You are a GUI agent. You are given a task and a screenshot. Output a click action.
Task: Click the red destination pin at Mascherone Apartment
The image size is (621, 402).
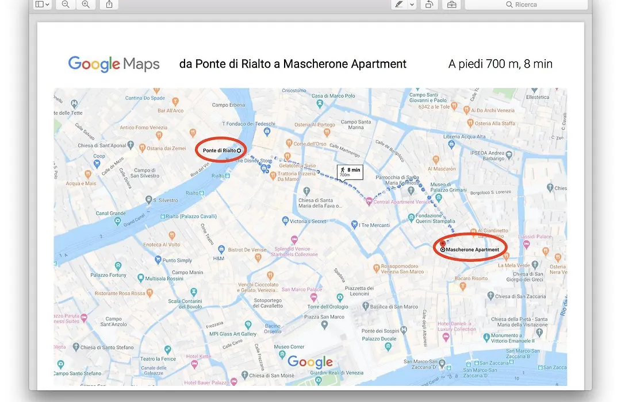point(442,243)
